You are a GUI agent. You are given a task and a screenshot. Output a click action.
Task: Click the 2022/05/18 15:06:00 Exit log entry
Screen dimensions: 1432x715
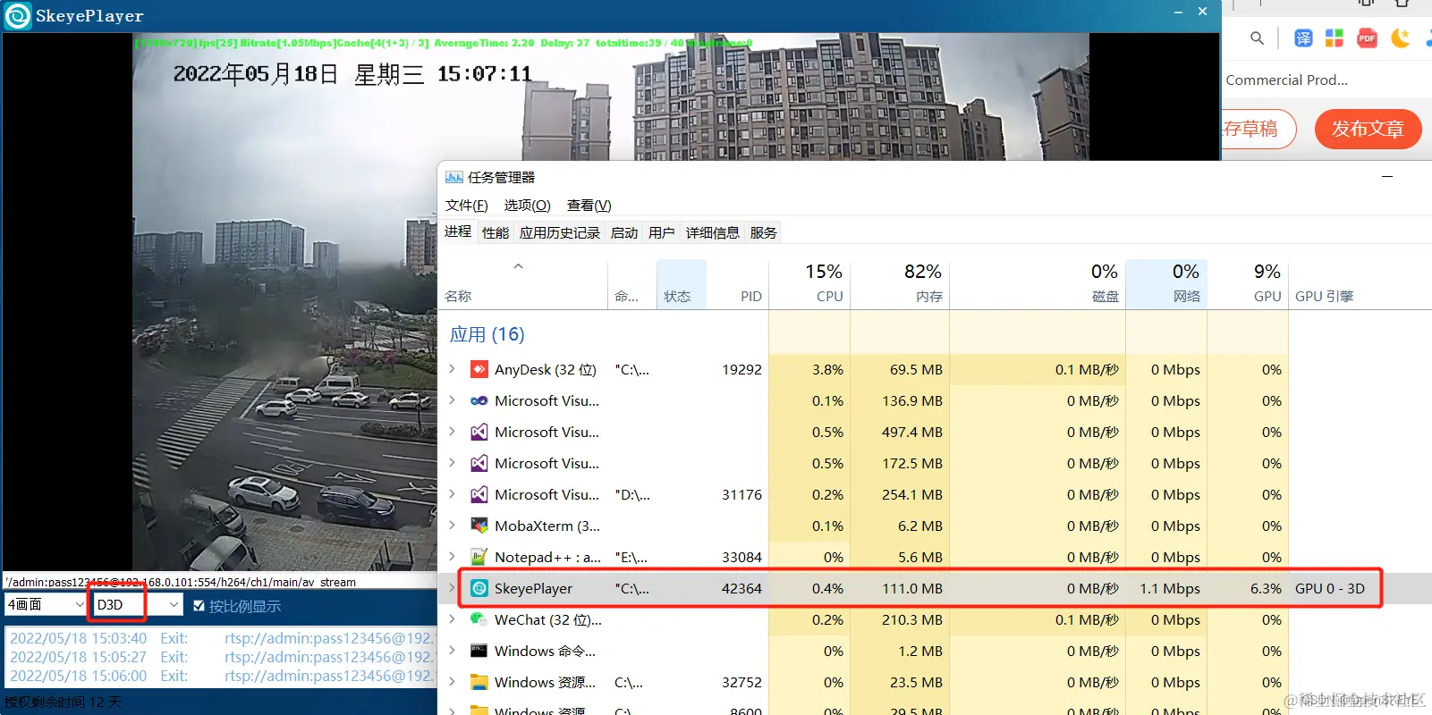coord(222,676)
